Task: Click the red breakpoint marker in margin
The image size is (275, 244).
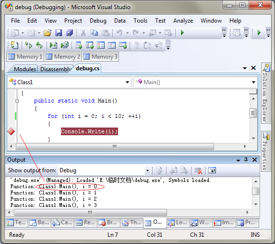Action: click(11, 131)
